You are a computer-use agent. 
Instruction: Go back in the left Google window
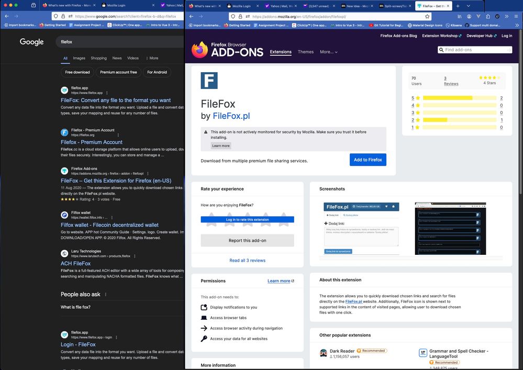coord(7,16)
